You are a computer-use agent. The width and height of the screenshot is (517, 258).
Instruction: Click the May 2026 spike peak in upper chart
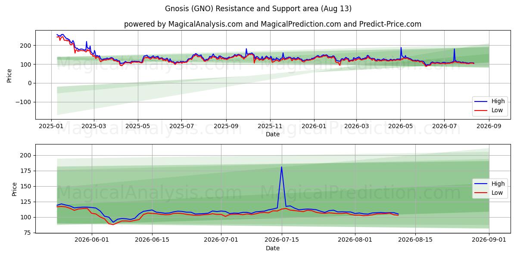point(401,48)
